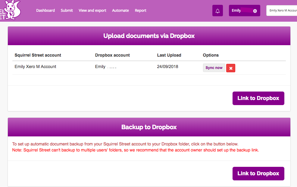Open the Automate menu
This screenshot has height=187, width=297.
pyautogui.click(x=120, y=11)
